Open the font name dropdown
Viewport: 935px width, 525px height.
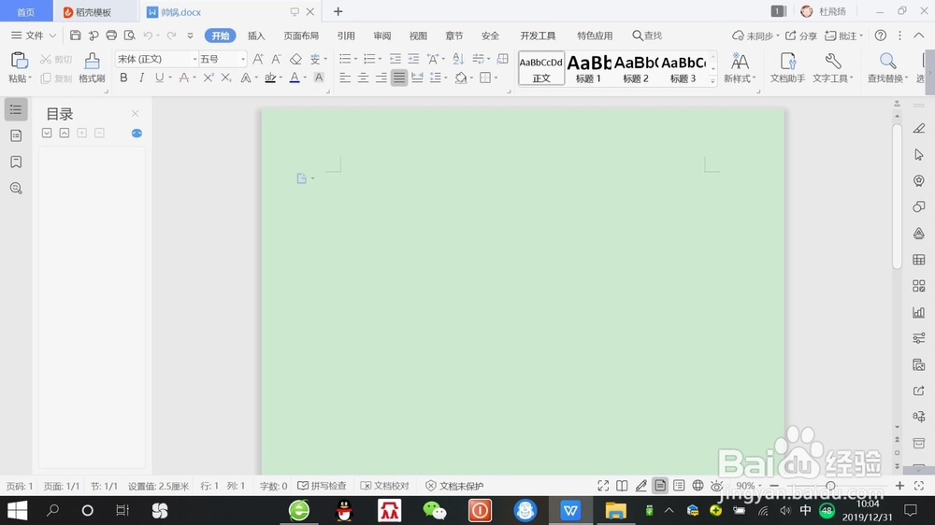pos(194,59)
